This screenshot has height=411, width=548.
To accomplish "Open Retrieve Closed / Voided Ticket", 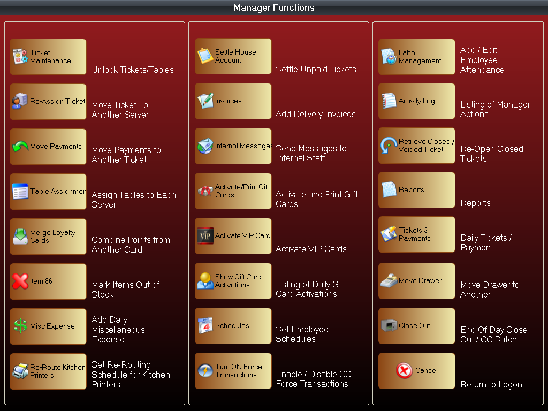I will [x=416, y=146].
